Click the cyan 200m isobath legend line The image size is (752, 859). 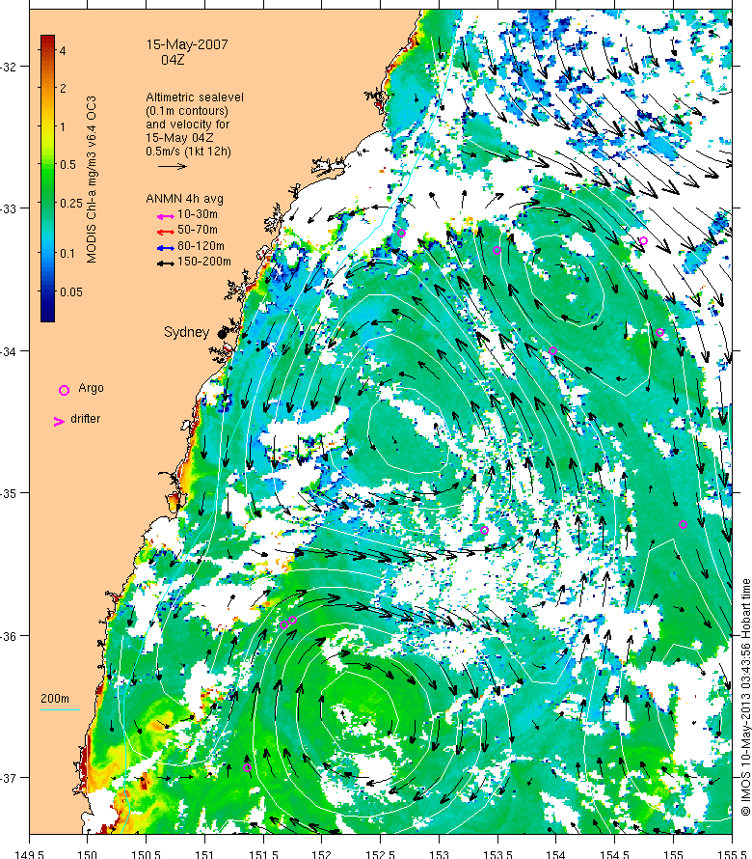[60, 710]
